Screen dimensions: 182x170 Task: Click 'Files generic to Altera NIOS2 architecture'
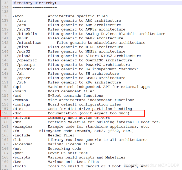tap(94, 56)
